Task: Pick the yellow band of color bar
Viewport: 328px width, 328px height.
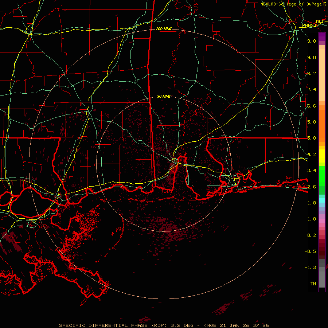Action: [322, 156]
